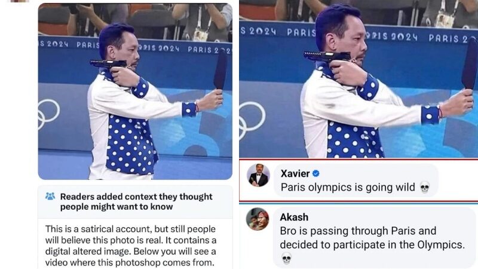Open the left tweet photo of the shooter
This screenshot has height=269, width=478.
click(135, 91)
